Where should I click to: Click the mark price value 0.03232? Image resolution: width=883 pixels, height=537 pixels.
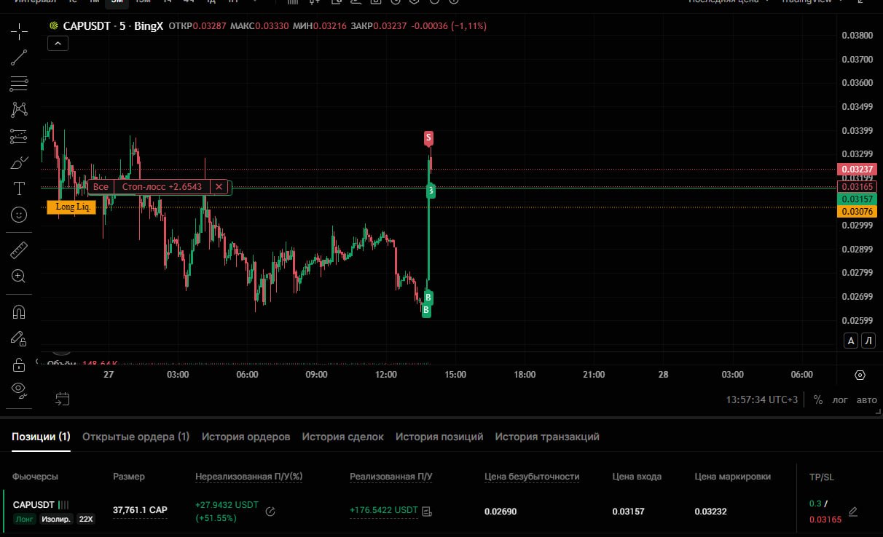[710, 512]
